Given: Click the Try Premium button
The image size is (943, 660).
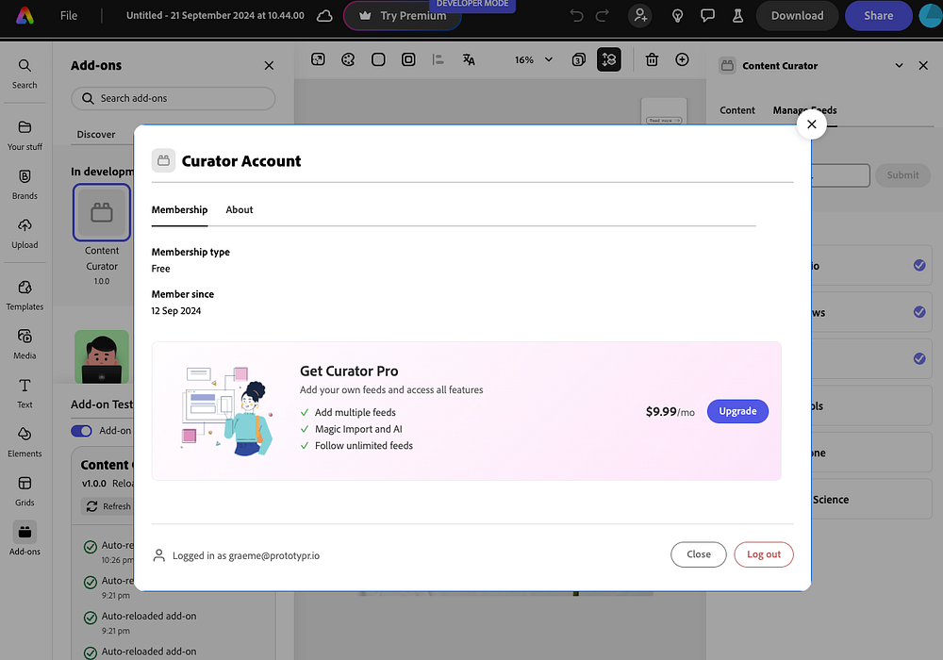Looking at the screenshot, I should [403, 16].
